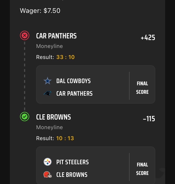Click the green checkmark won-leg icon
Viewport: 175px width, 184px height.
(25, 117)
